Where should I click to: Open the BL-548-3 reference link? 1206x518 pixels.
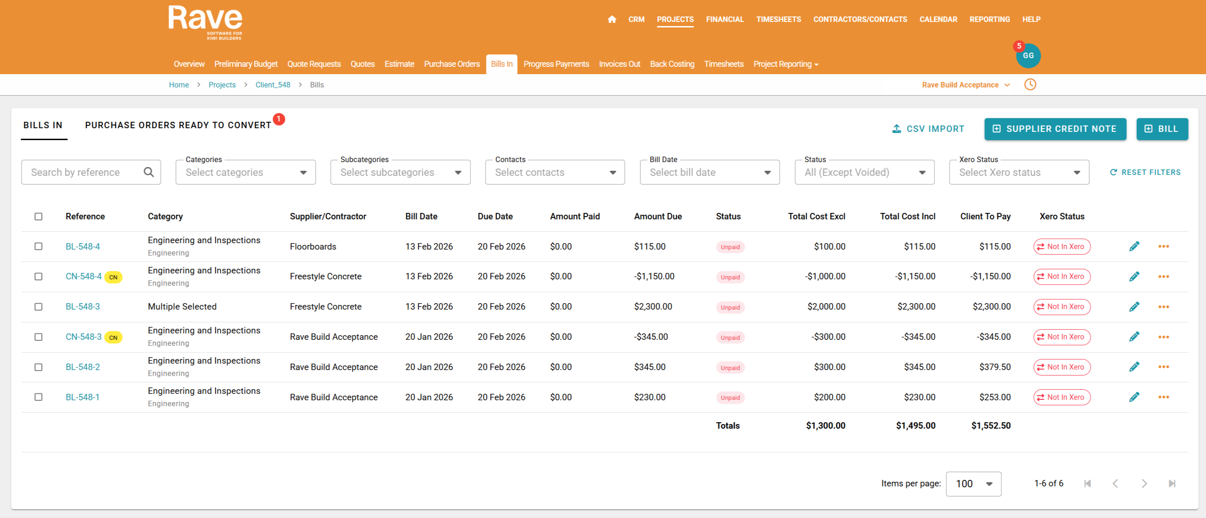coord(82,307)
